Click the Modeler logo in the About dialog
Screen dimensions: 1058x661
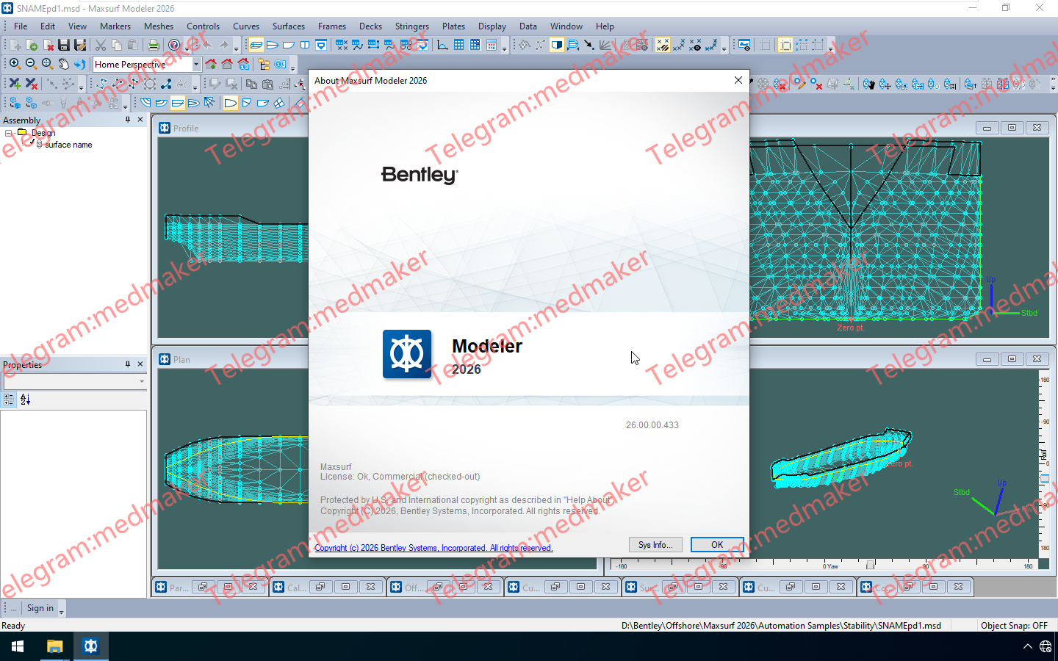point(407,354)
